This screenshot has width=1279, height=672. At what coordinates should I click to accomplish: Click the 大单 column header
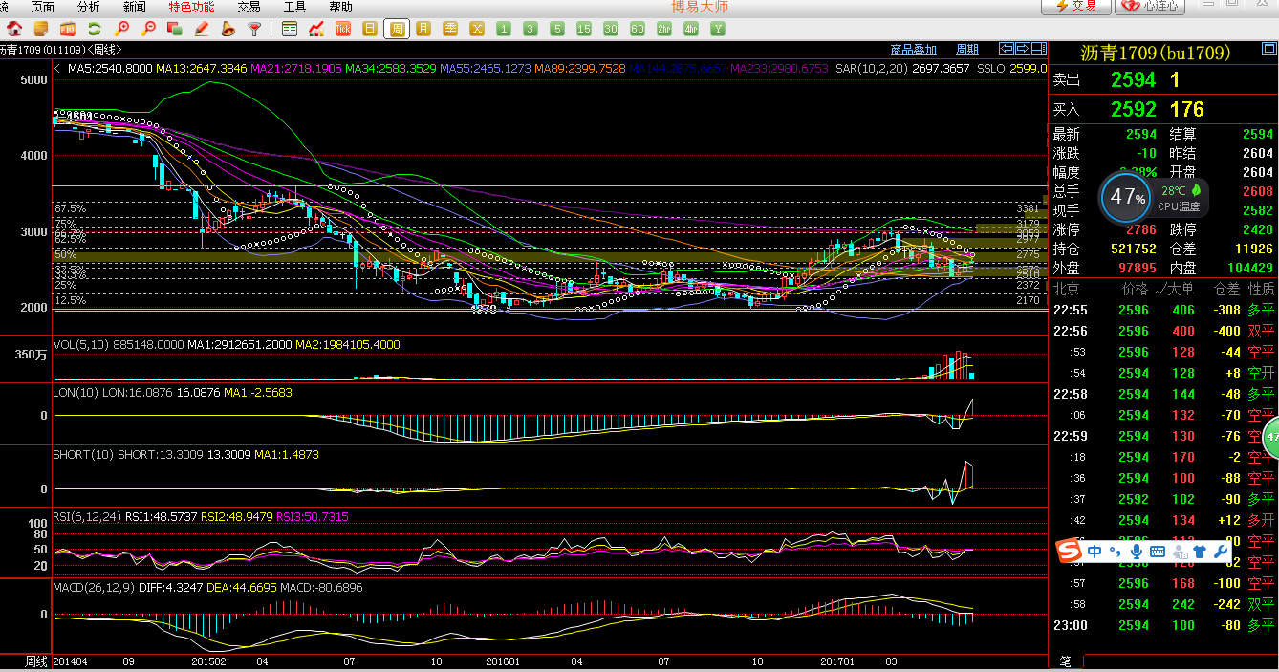pyautogui.click(x=1181, y=289)
